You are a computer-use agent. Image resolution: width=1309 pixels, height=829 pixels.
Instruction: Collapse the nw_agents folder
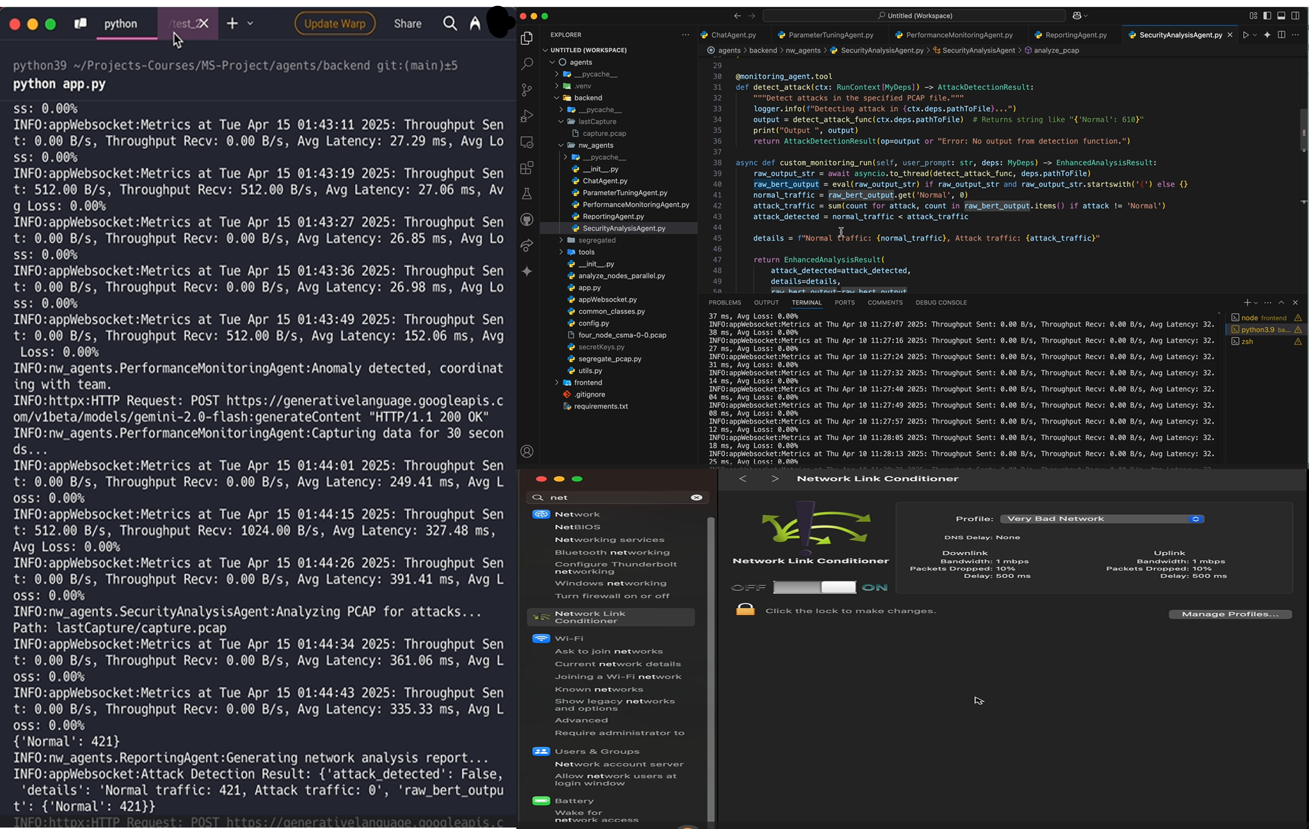(595, 145)
